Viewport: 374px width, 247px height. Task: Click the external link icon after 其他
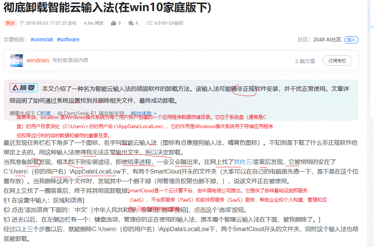pyautogui.click(x=249, y=162)
